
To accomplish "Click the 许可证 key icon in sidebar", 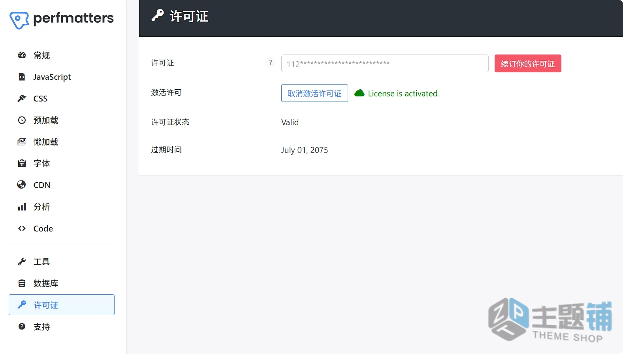I will (x=22, y=305).
